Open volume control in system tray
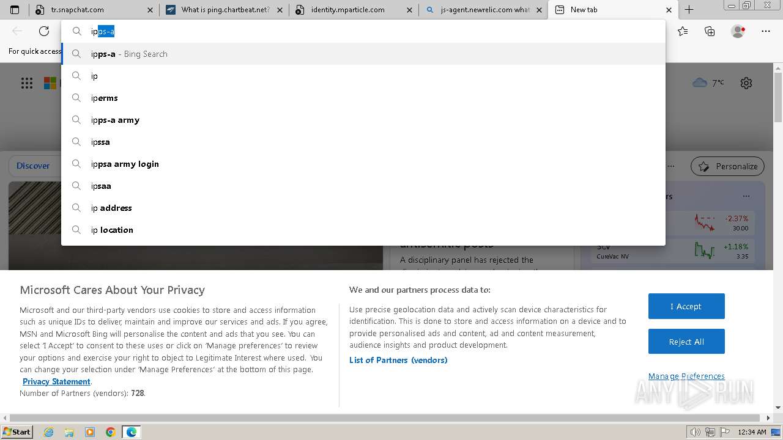 pos(696,432)
